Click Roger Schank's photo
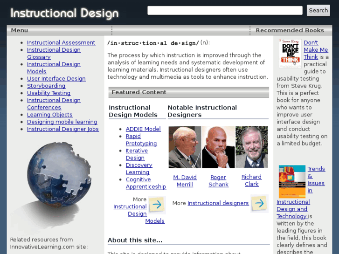This screenshot has height=254, width=339. [218, 147]
